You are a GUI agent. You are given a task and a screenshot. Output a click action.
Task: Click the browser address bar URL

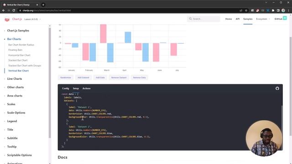pyautogui.click(x=47, y=10)
